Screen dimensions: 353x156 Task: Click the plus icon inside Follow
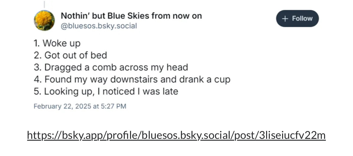[x=285, y=19]
